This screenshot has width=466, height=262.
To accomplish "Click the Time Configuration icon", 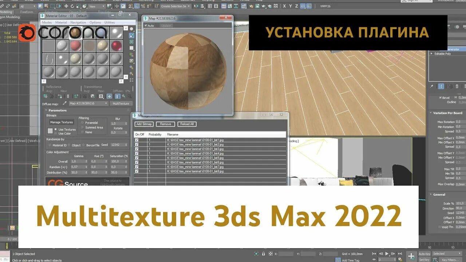I will (400, 260).
